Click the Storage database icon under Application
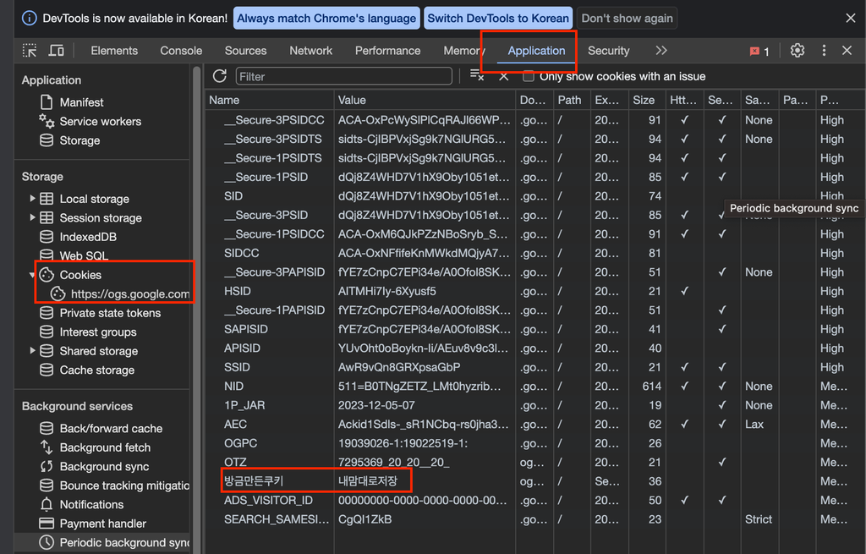Image resolution: width=866 pixels, height=554 pixels. coord(47,140)
